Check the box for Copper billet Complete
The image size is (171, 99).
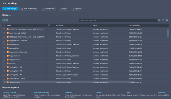(x=4, y=41)
